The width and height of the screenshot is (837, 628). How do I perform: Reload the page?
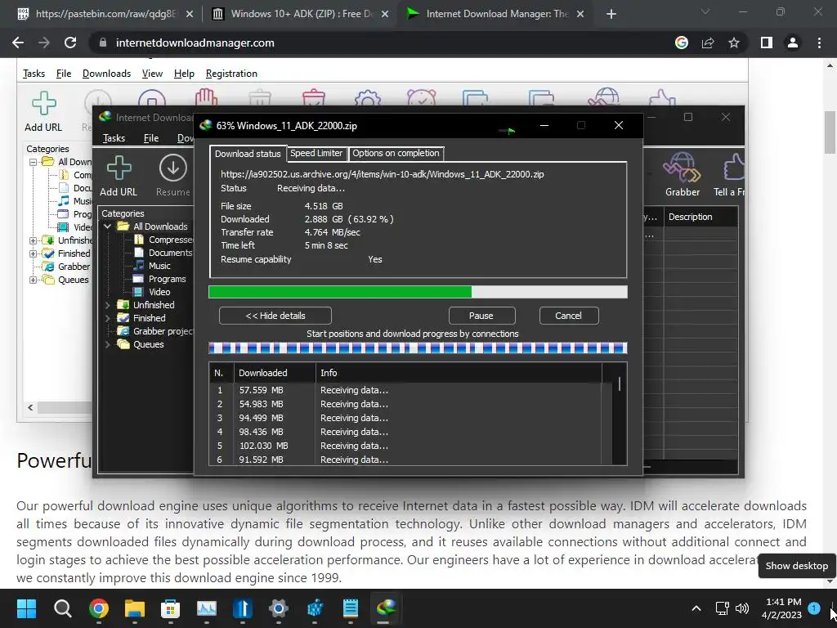tap(70, 43)
